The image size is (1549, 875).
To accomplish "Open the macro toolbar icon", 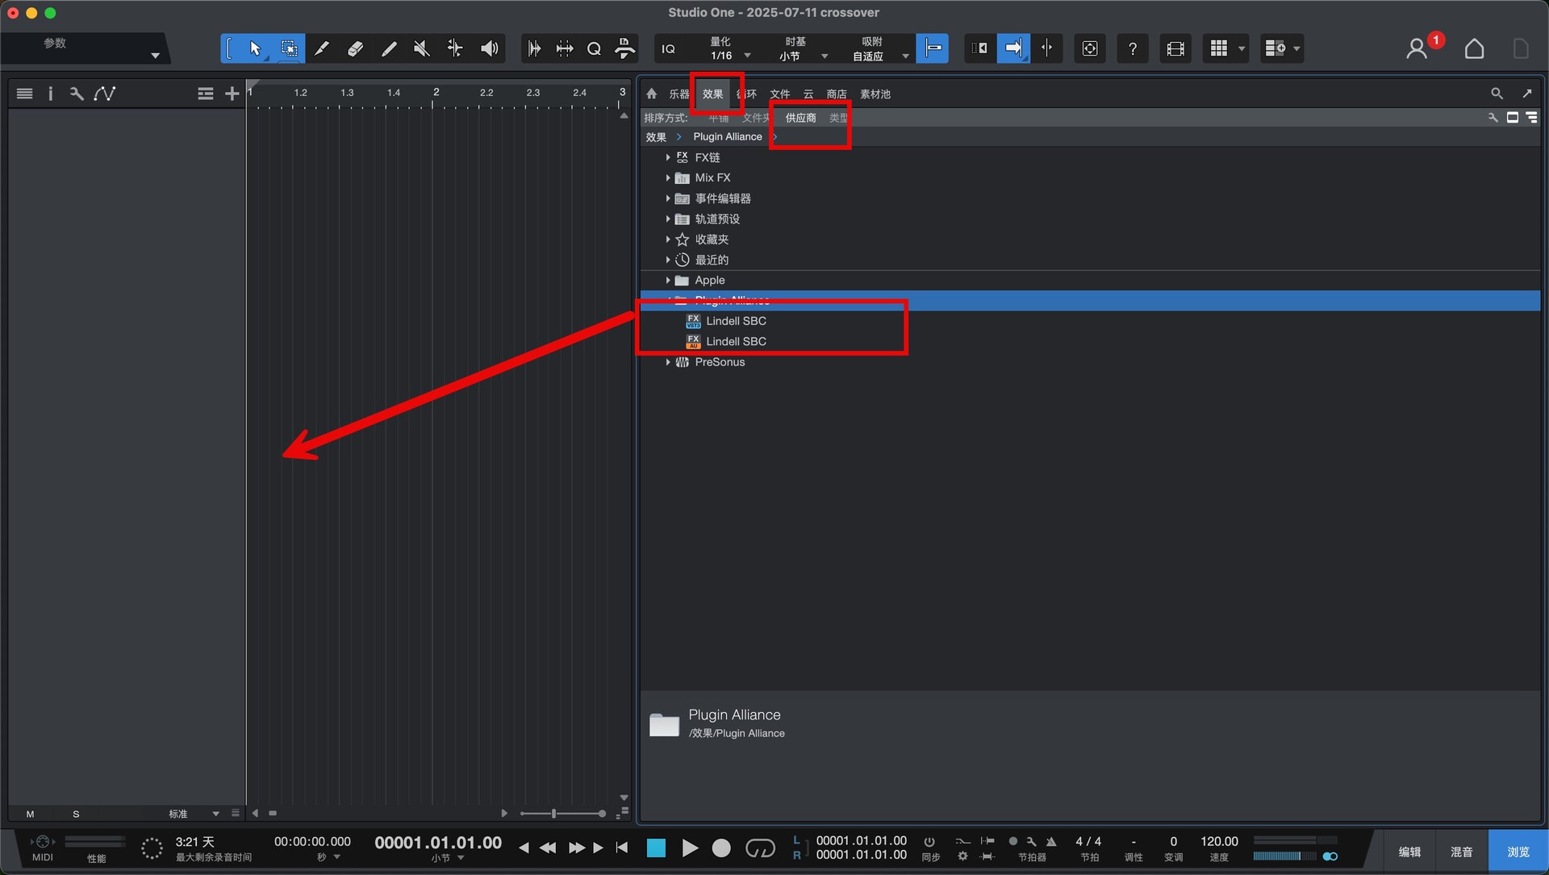I will (x=624, y=48).
